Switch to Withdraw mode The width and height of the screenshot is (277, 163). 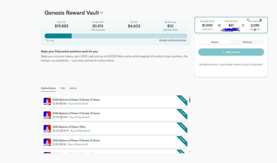click(x=247, y=42)
